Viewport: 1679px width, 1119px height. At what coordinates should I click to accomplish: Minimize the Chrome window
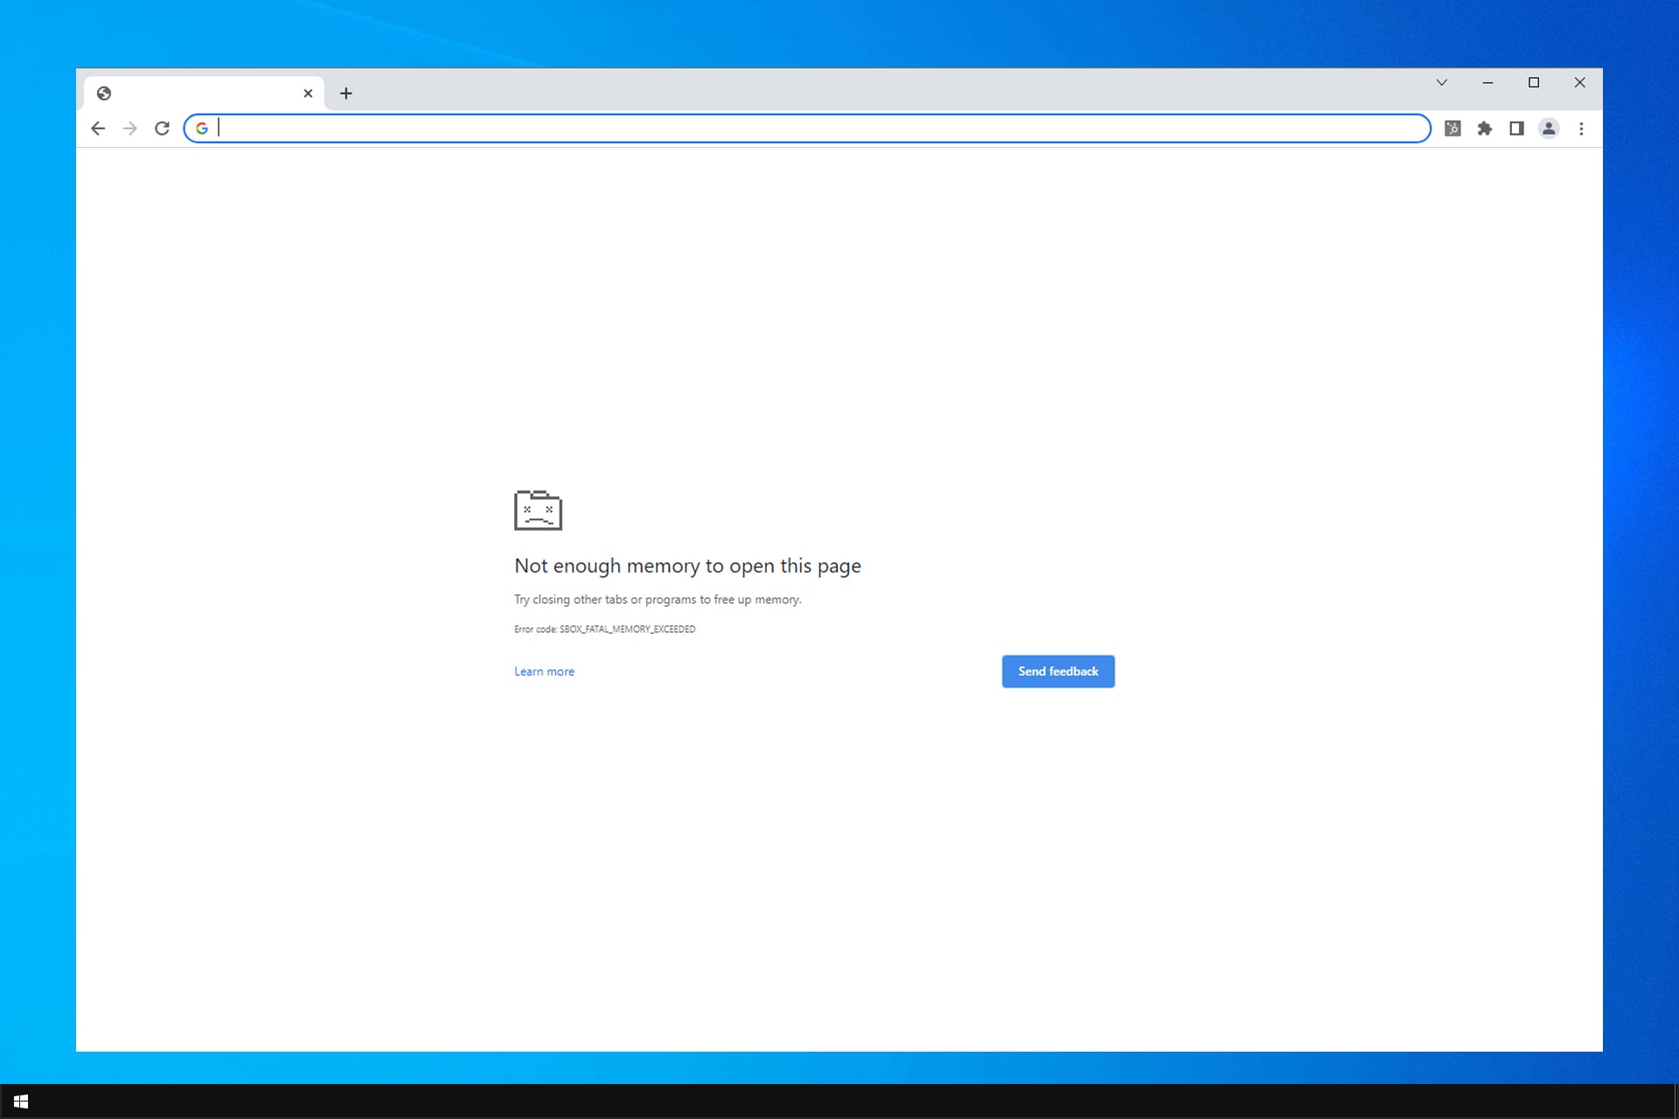(1487, 82)
